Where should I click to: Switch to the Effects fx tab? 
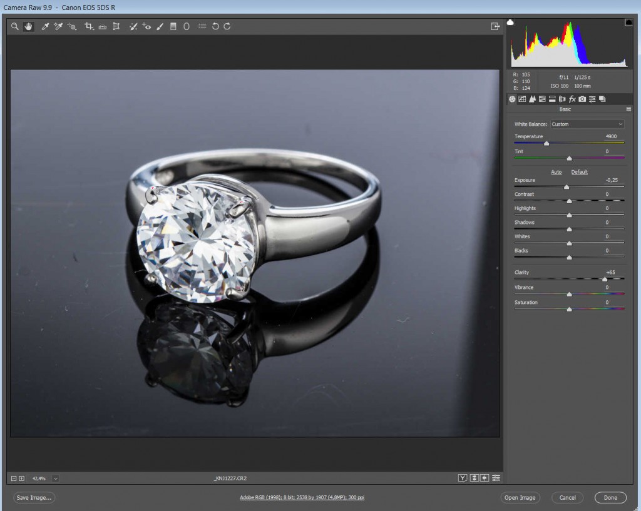coord(572,99)
